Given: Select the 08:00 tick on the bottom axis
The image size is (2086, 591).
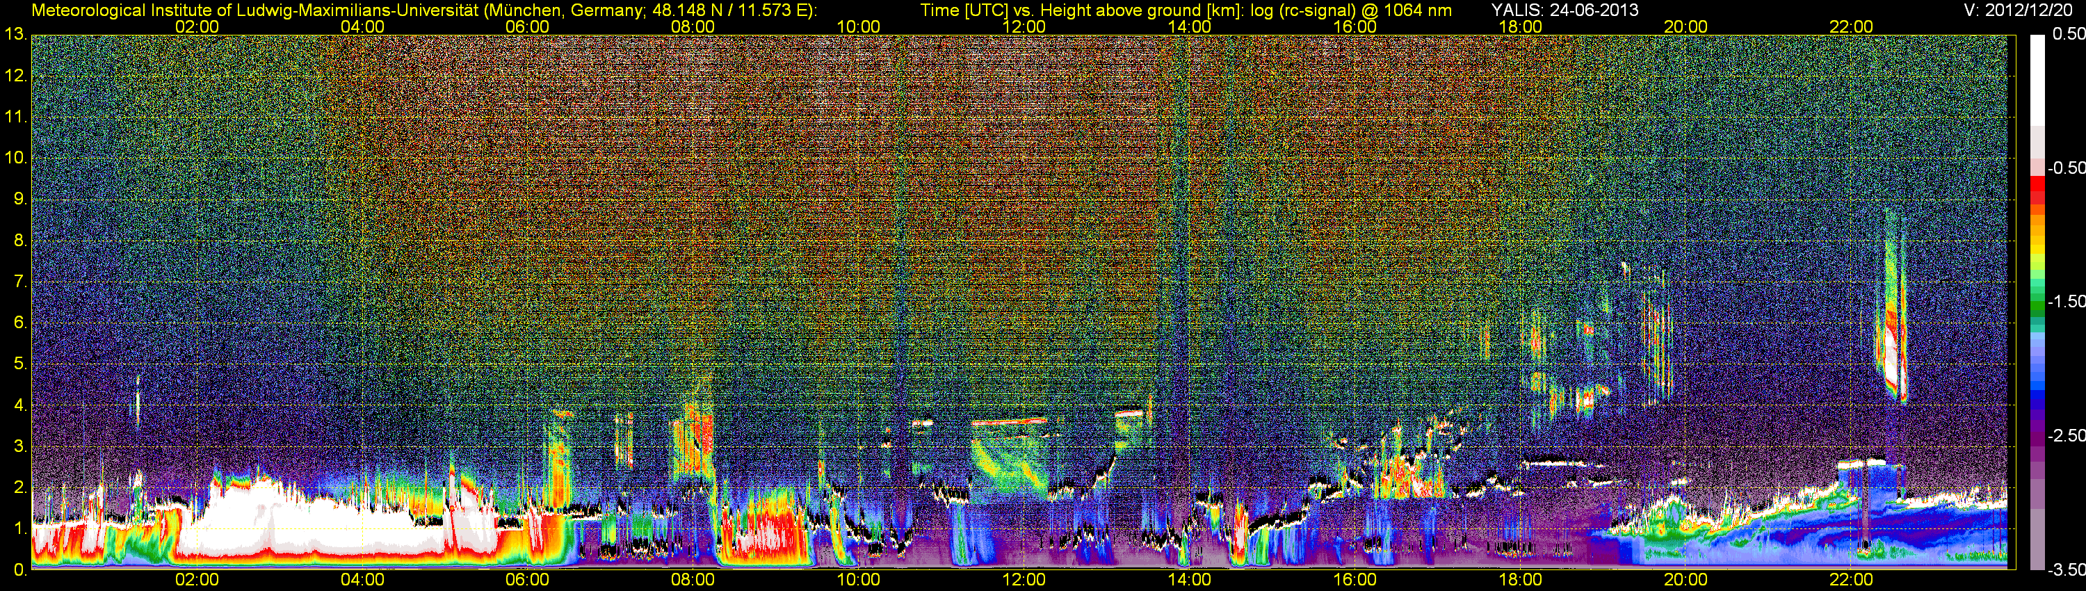Looking at the screenshot, I should click(693, 580).
